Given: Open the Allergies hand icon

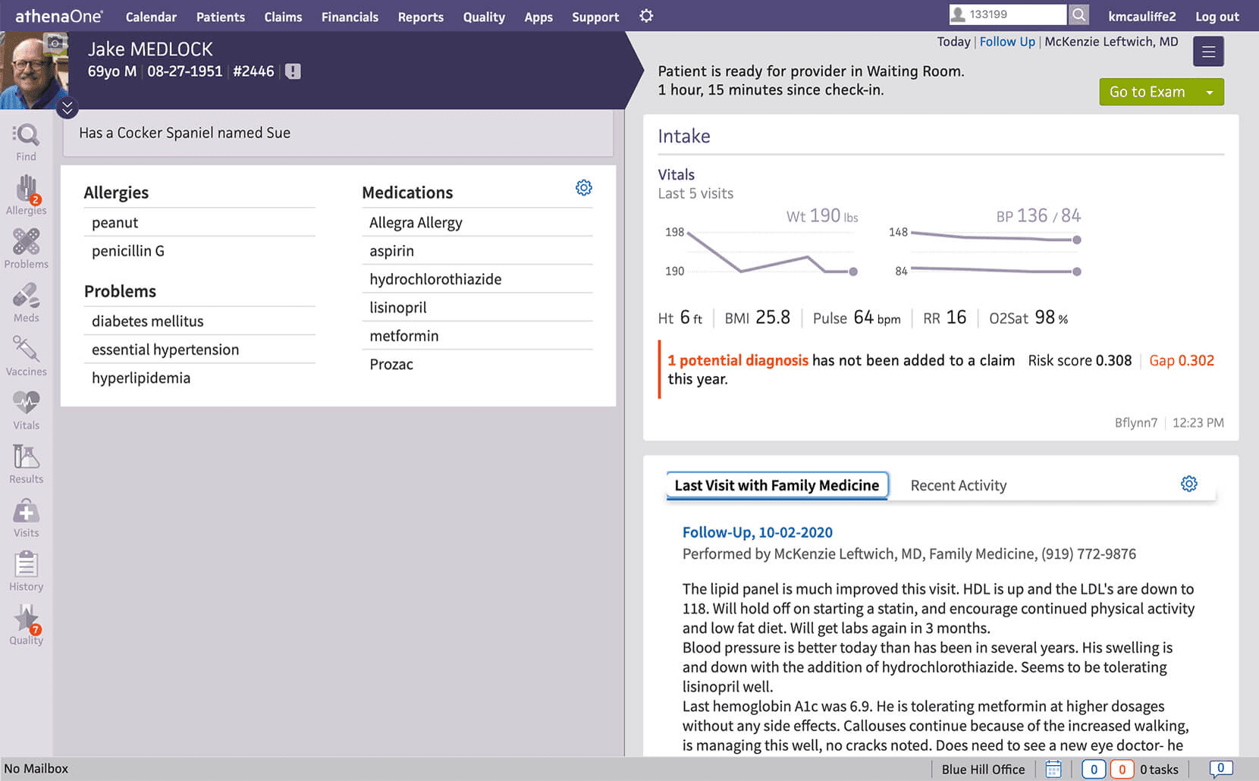Looking at the screenshot, I should point(27,189).
